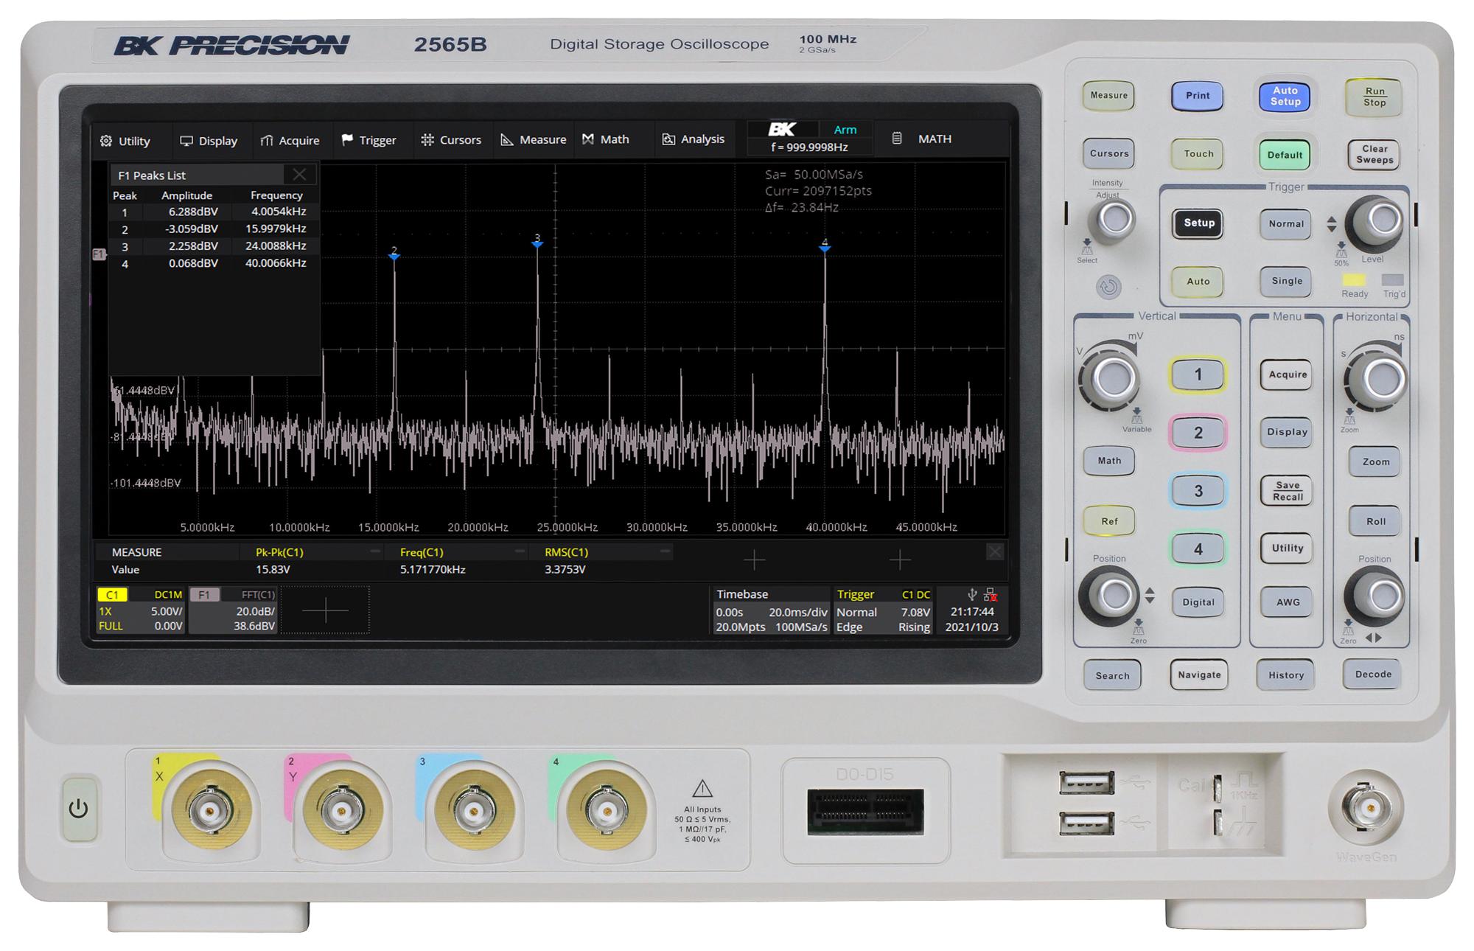Click the MATH panel list icon
Viewport: 1474px width, 951px height.
point(897,139)
